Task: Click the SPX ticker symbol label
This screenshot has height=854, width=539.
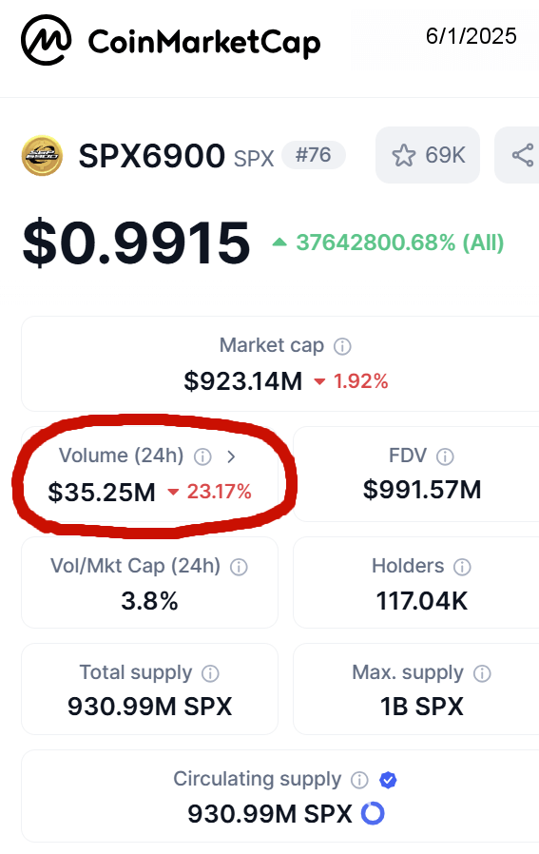Action: (x=254, y=159)
